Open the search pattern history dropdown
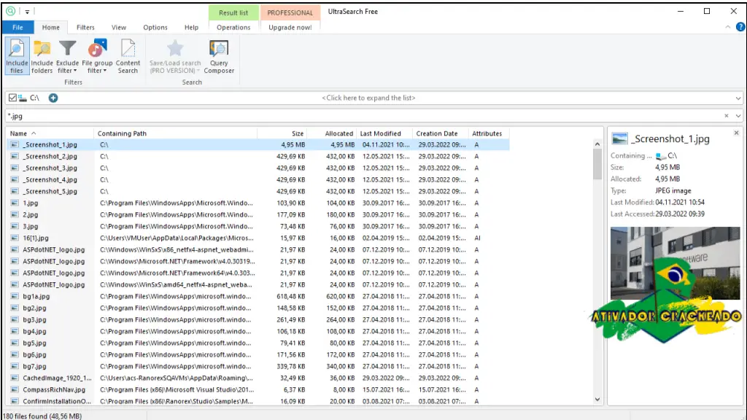 [x=738, y=116]
